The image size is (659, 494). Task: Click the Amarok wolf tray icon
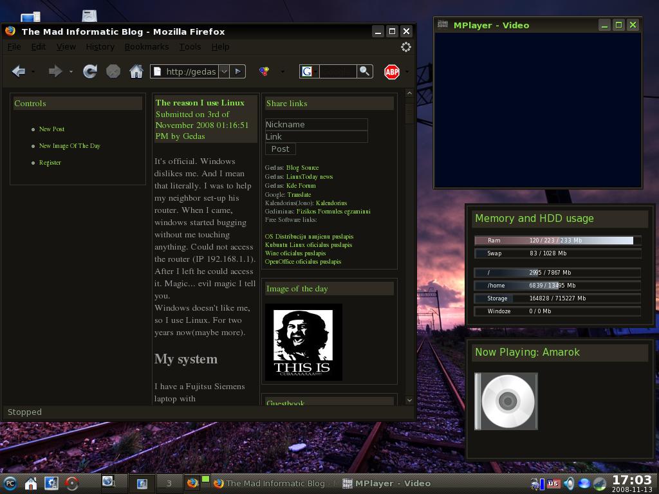click(x=600, y=484)
